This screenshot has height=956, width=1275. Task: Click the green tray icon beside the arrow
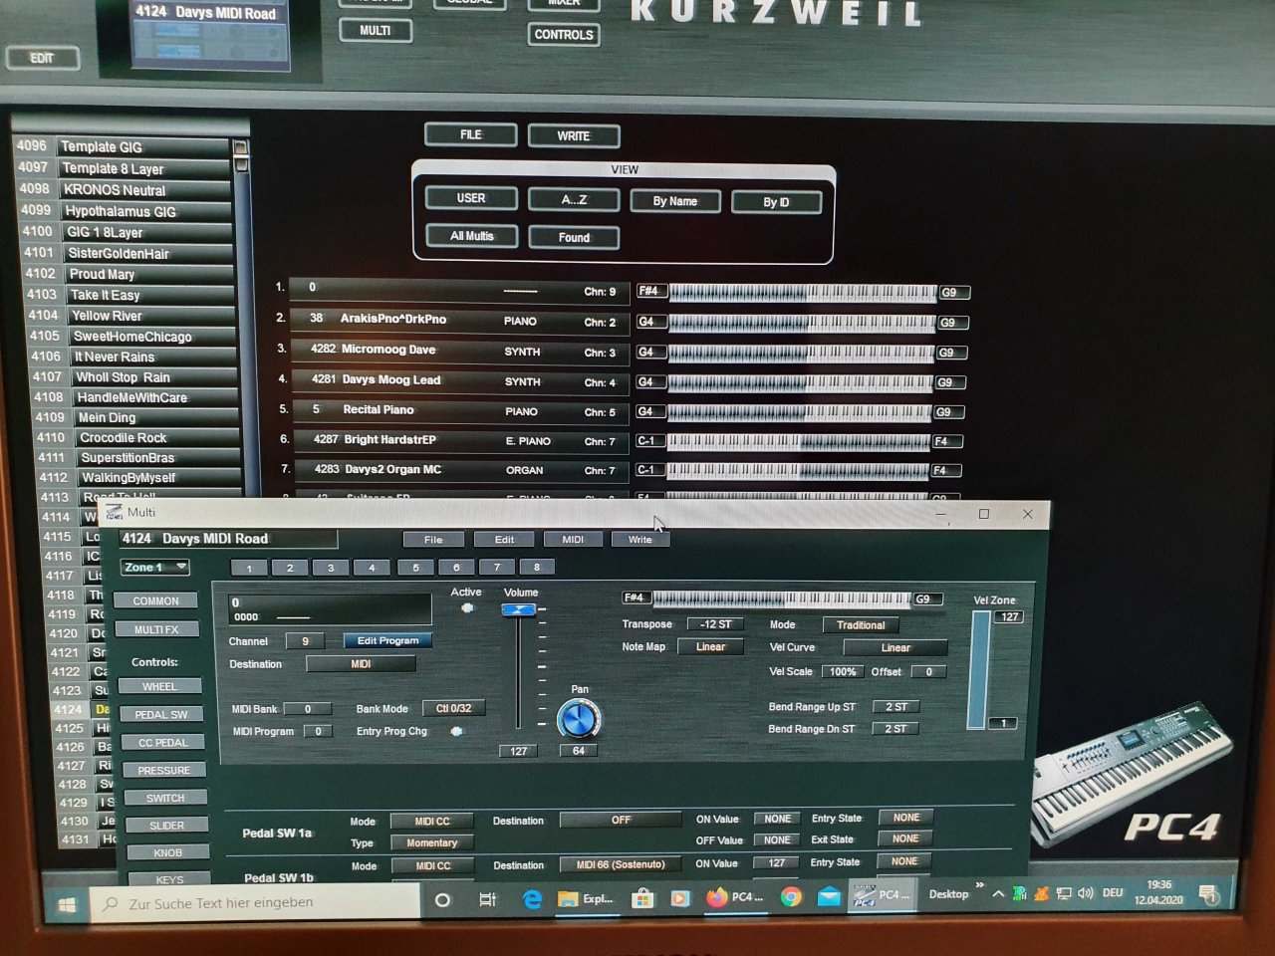tap(1019, 893)
